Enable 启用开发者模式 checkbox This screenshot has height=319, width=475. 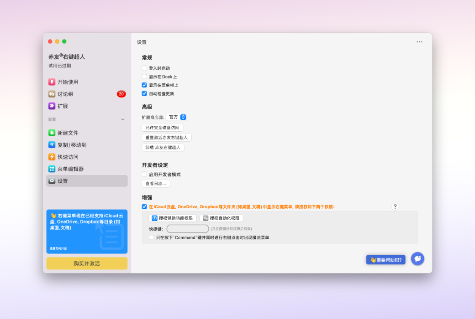[144, 174]
